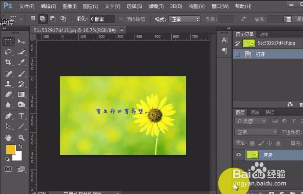303x194 pixels.
Task: Change the screen mode
Action: coord(21,169)
